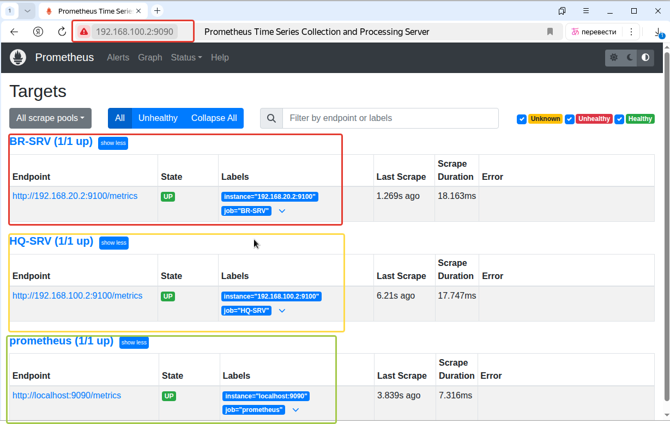Expand labels chevron for prometheus job
The width and height of the screenshot is (670, 424).
coord(295,410)
